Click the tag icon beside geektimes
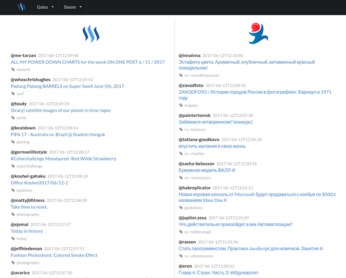Screen dimensions: 346x278 tap(181, 208)
